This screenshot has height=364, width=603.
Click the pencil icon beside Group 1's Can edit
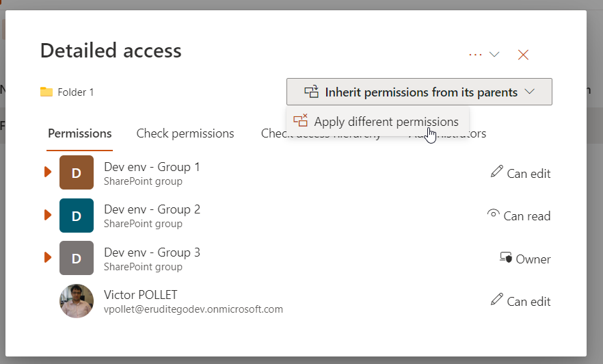[497, 172]
